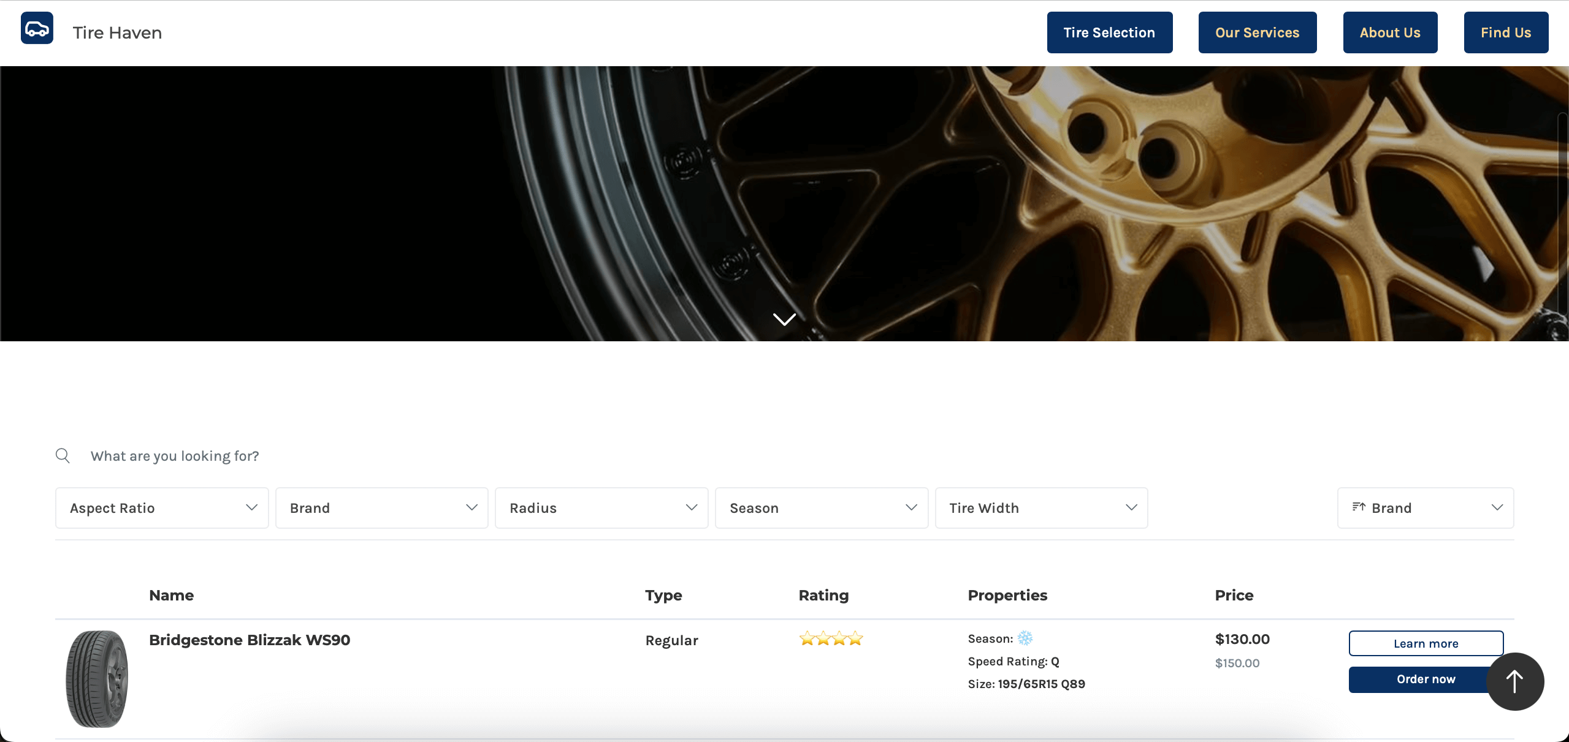1569x742 pixels.
Task: Open the Tire Width dropdown filter
Action: [x=1042, y=508]
